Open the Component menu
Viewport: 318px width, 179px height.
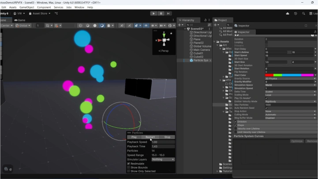point(44,8)
